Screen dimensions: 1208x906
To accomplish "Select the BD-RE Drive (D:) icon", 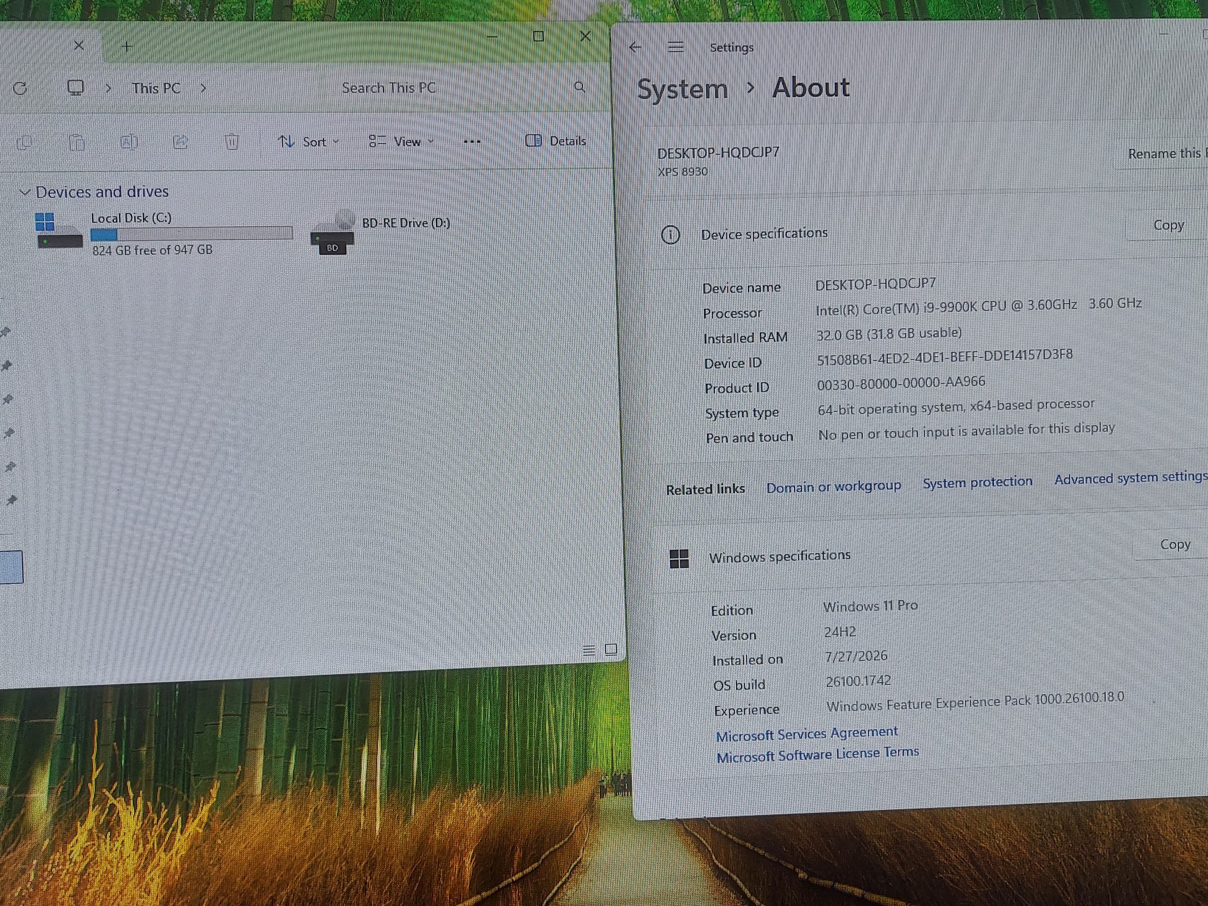I will [333, 232].
